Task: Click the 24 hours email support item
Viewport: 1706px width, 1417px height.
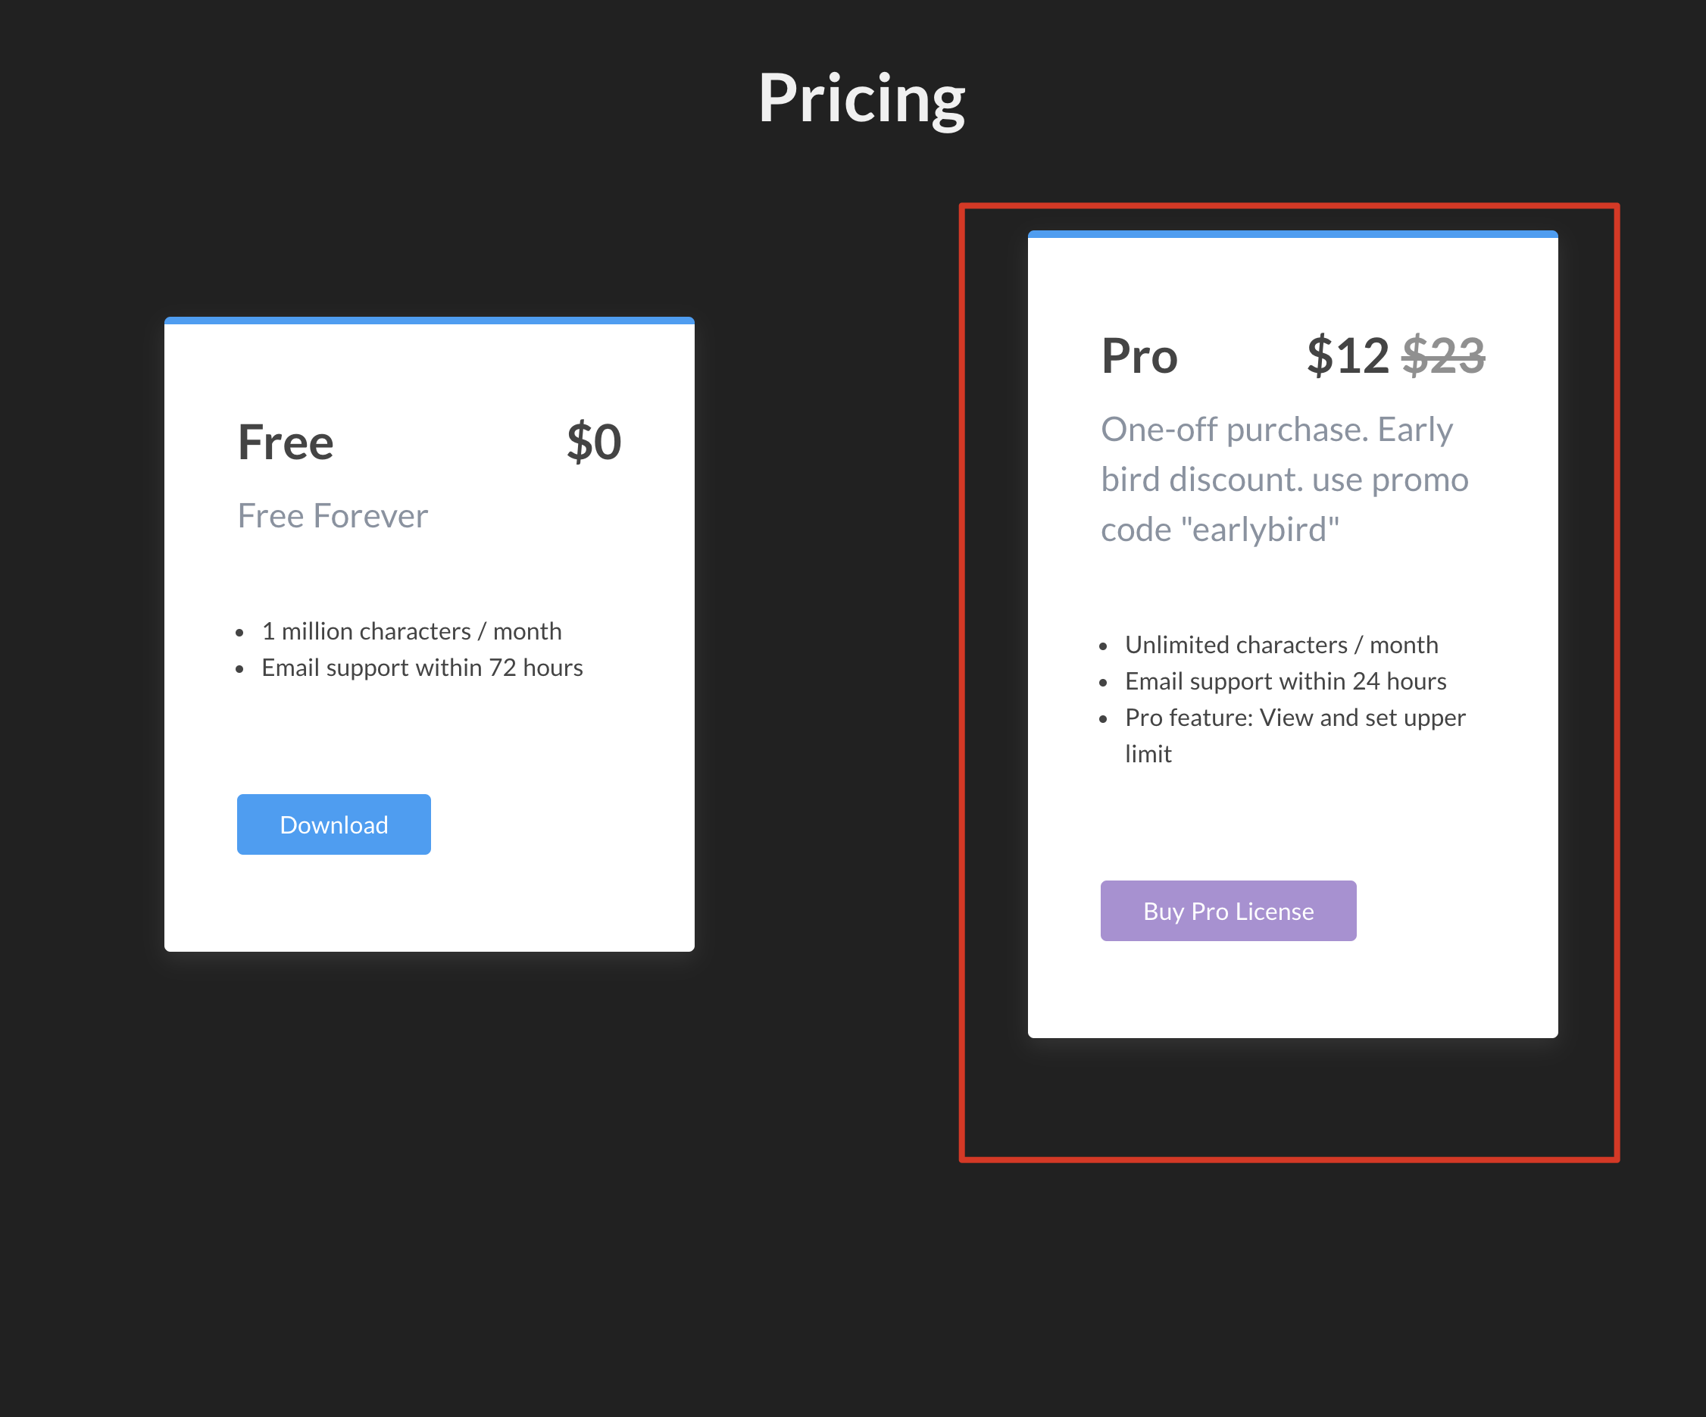Action: click(x=1286, y=682)
